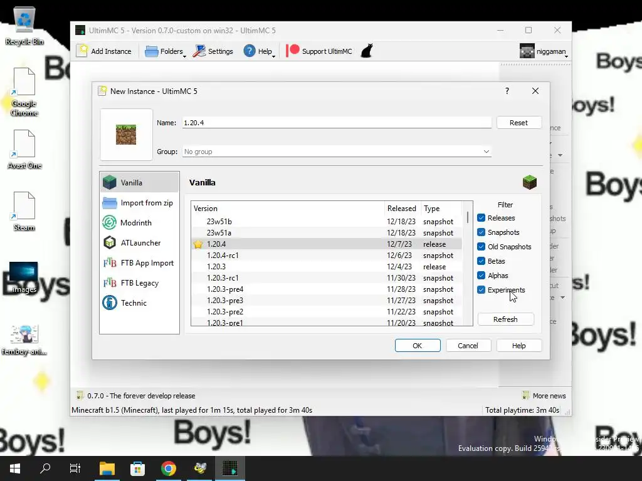Screen dimensions: 642x481
Task: Open Microsoft Store from taskbar
Action: (137, 468)
